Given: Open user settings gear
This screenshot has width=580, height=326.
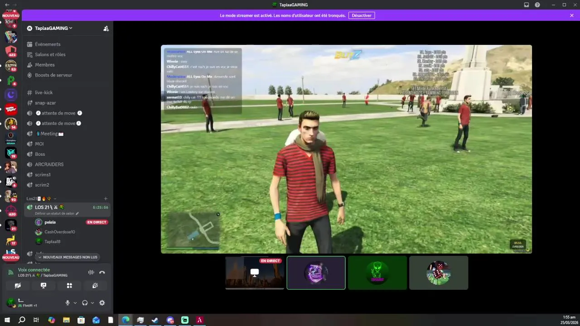Looking at the screenshot, I should pos(102,303).
